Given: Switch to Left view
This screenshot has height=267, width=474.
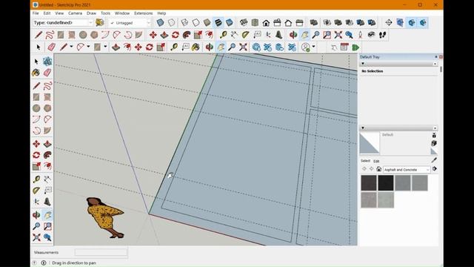Looking at the screenshot, I should click(x=299, y=23).
